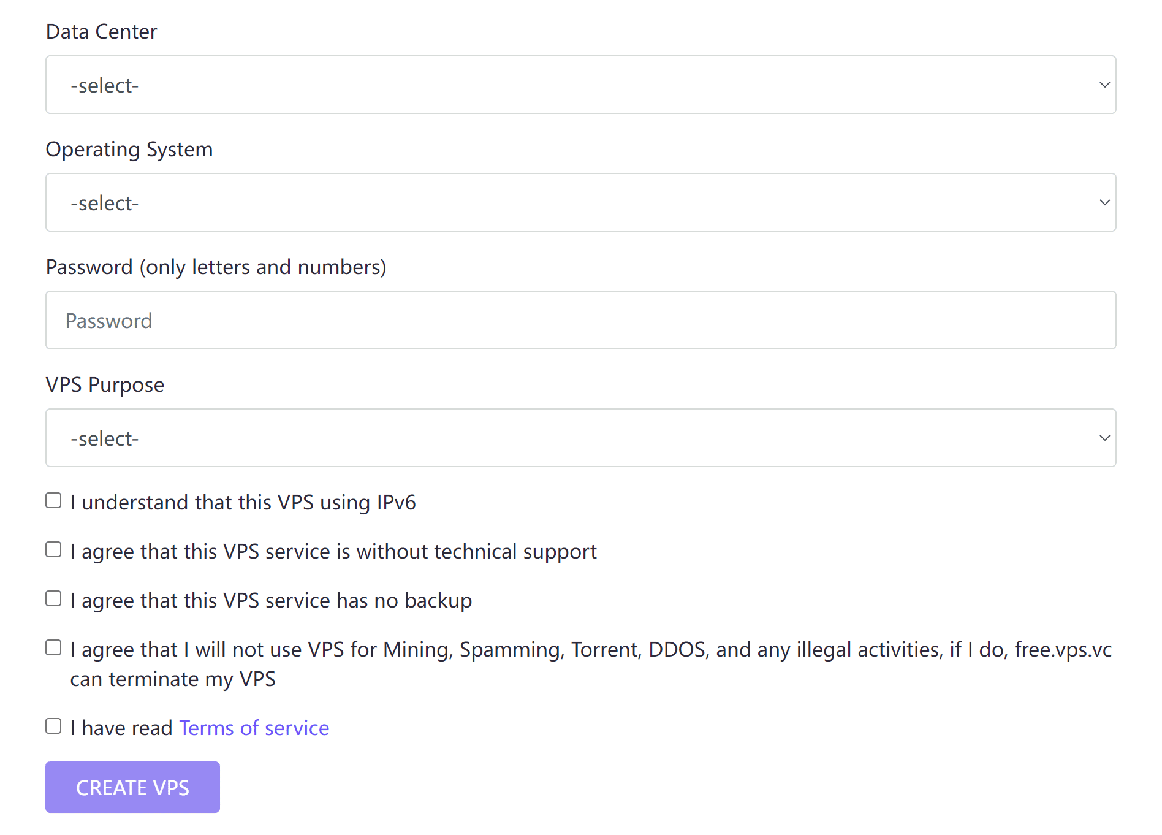Click the VPS Purpose dropdown chevron arrow

coord(1104,438)
